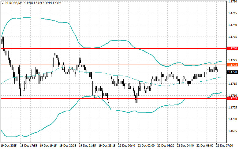Select the orange 1.1723 price label
Screen dimensions: 239x149
(232, 65)
